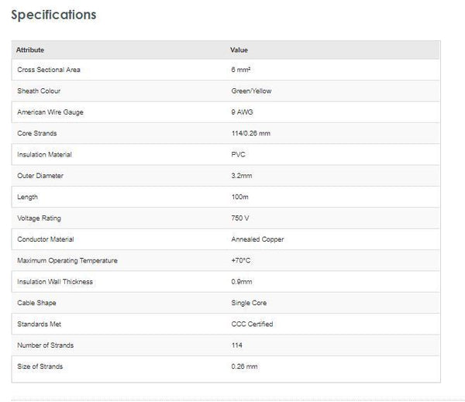
Task: Click the Annealed Copper value
Action: 257,239
